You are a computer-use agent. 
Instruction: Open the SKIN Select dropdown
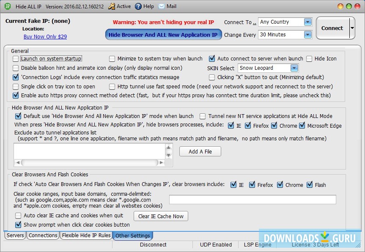(x=294, y=68)
